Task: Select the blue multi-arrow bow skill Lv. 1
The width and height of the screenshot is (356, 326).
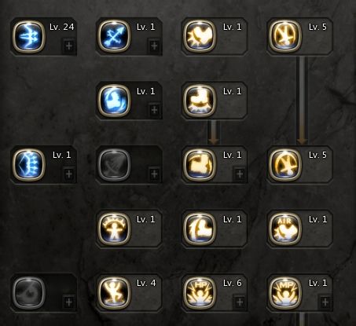Action: point(29,165)
